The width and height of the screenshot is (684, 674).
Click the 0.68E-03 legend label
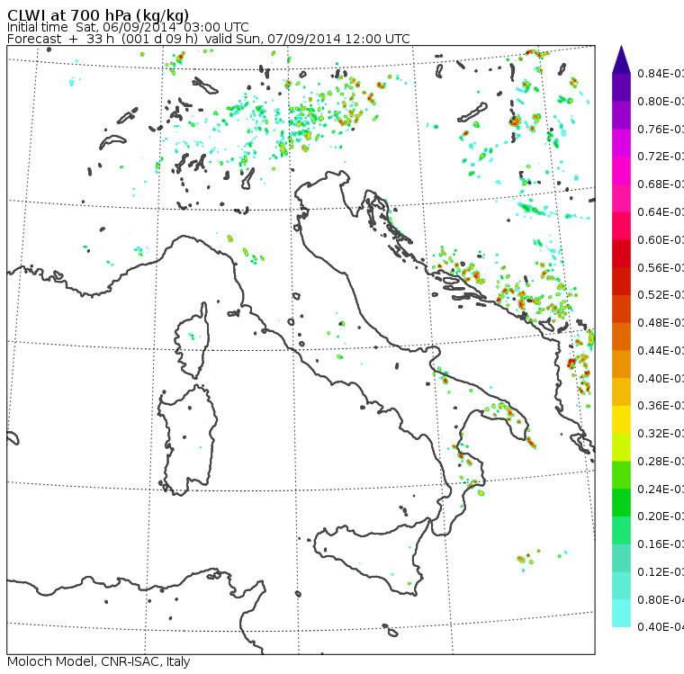coord(660,184)
